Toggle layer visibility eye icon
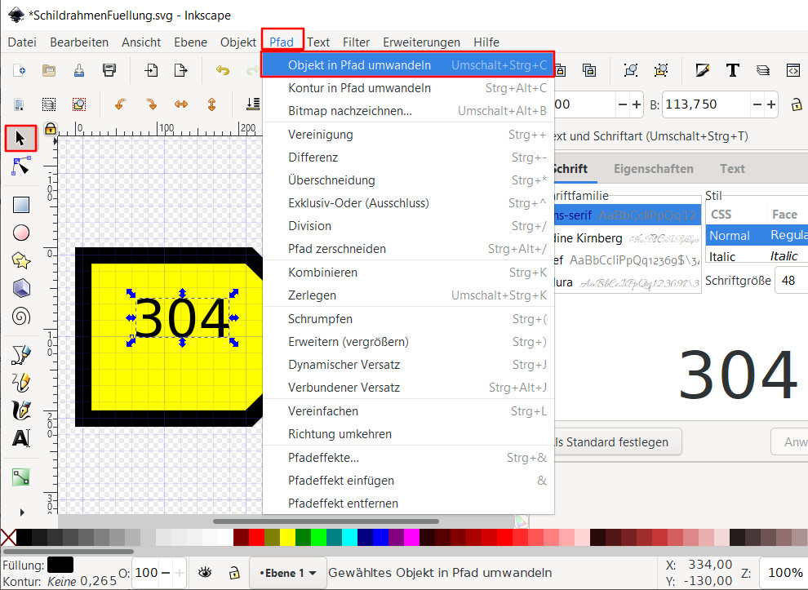 click(205, 573)
